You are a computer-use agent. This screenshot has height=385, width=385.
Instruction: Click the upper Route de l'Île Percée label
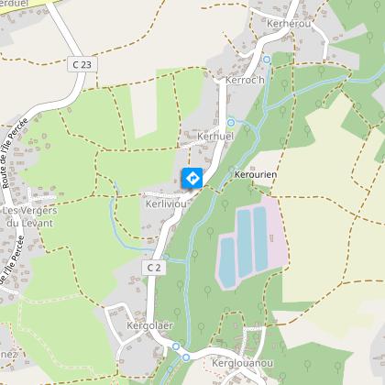coord(15,153)
